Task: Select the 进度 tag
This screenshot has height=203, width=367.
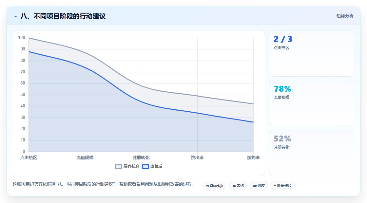Action: pos(259,186)
